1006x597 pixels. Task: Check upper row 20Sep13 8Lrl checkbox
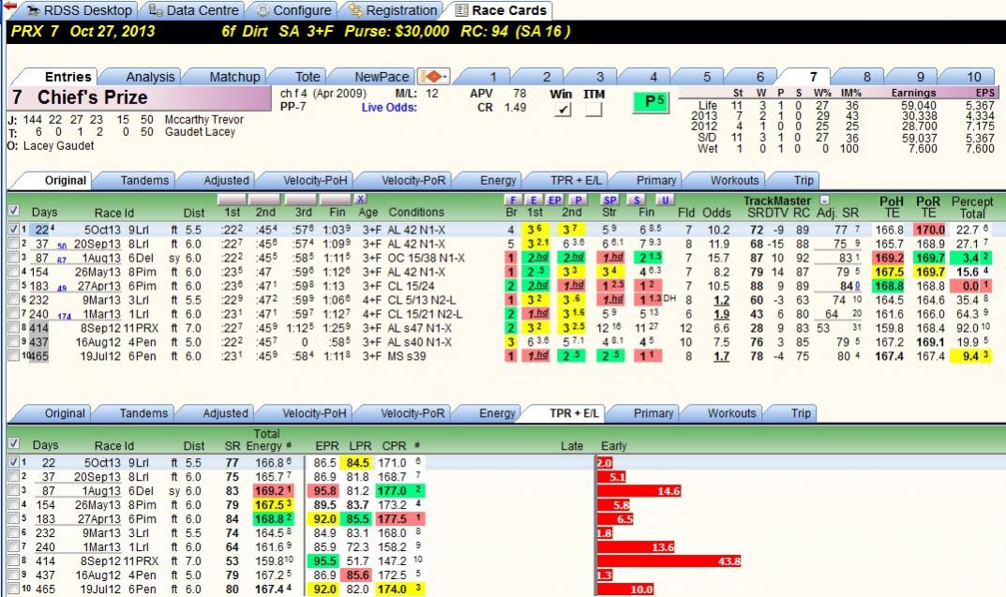(x=13, y=243)
